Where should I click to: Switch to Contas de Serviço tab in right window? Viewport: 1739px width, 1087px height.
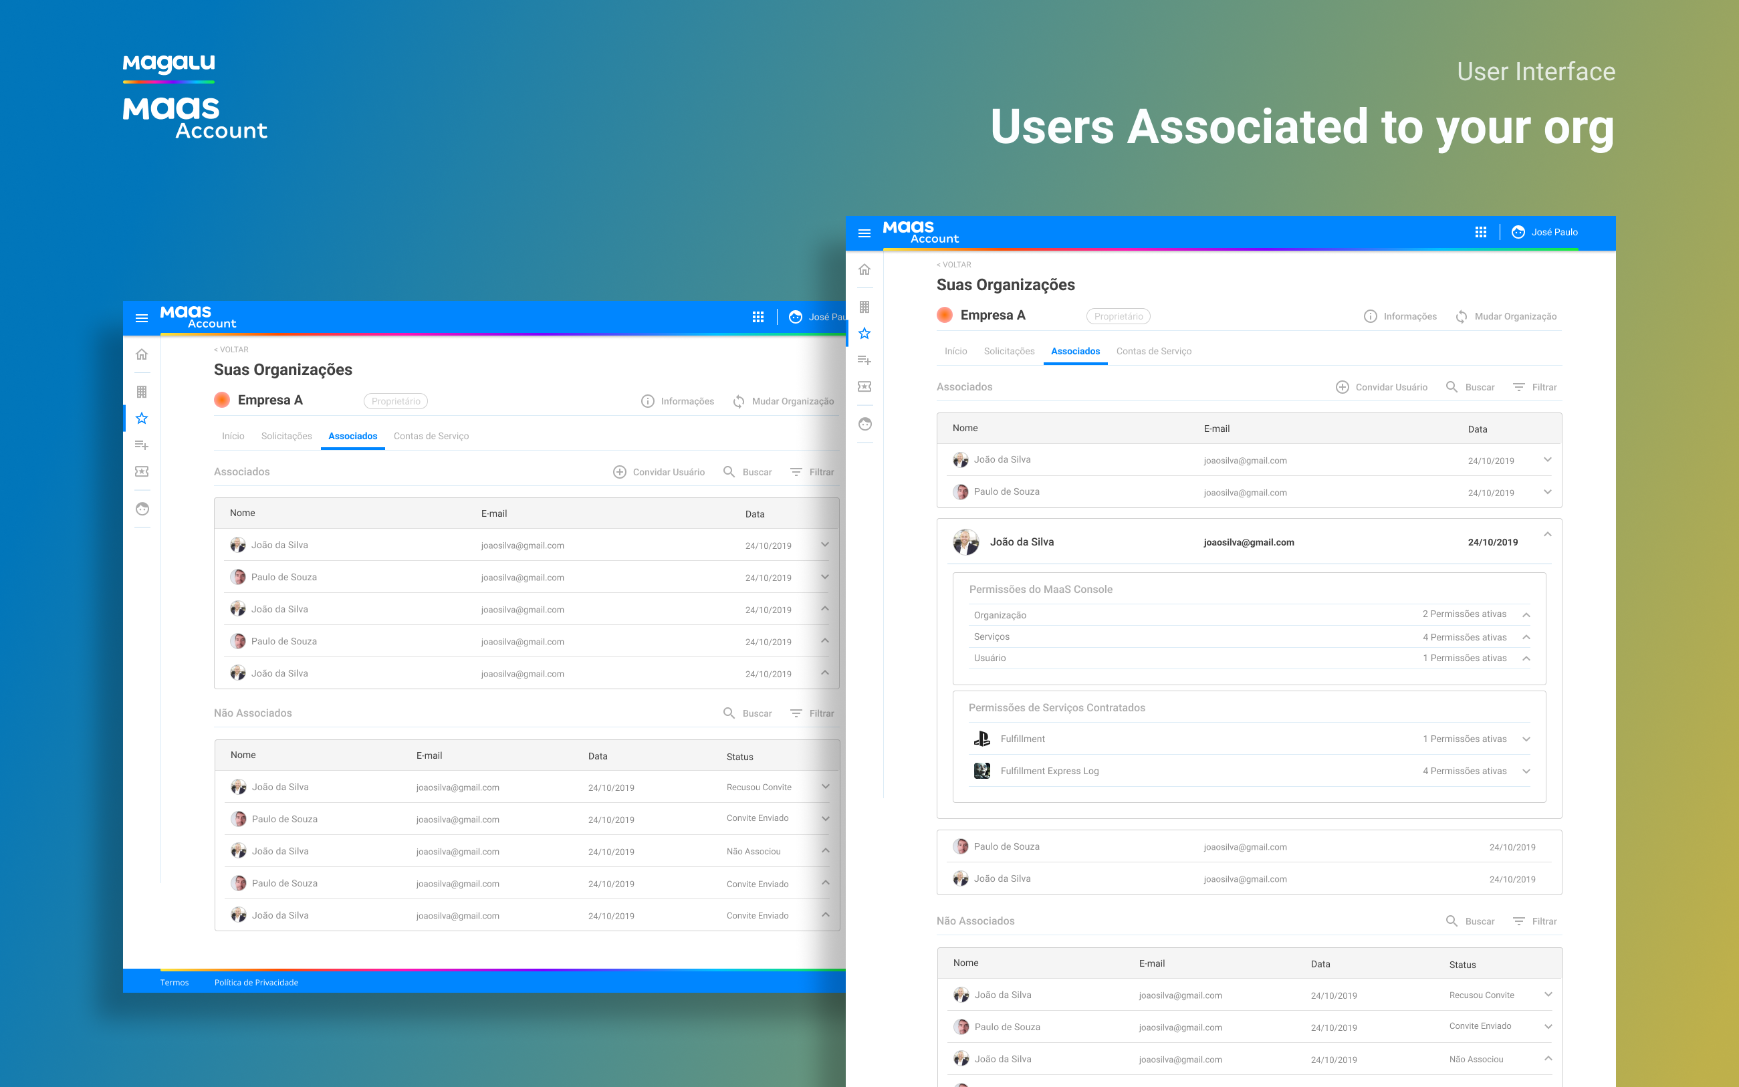[x=1153, y=351]
